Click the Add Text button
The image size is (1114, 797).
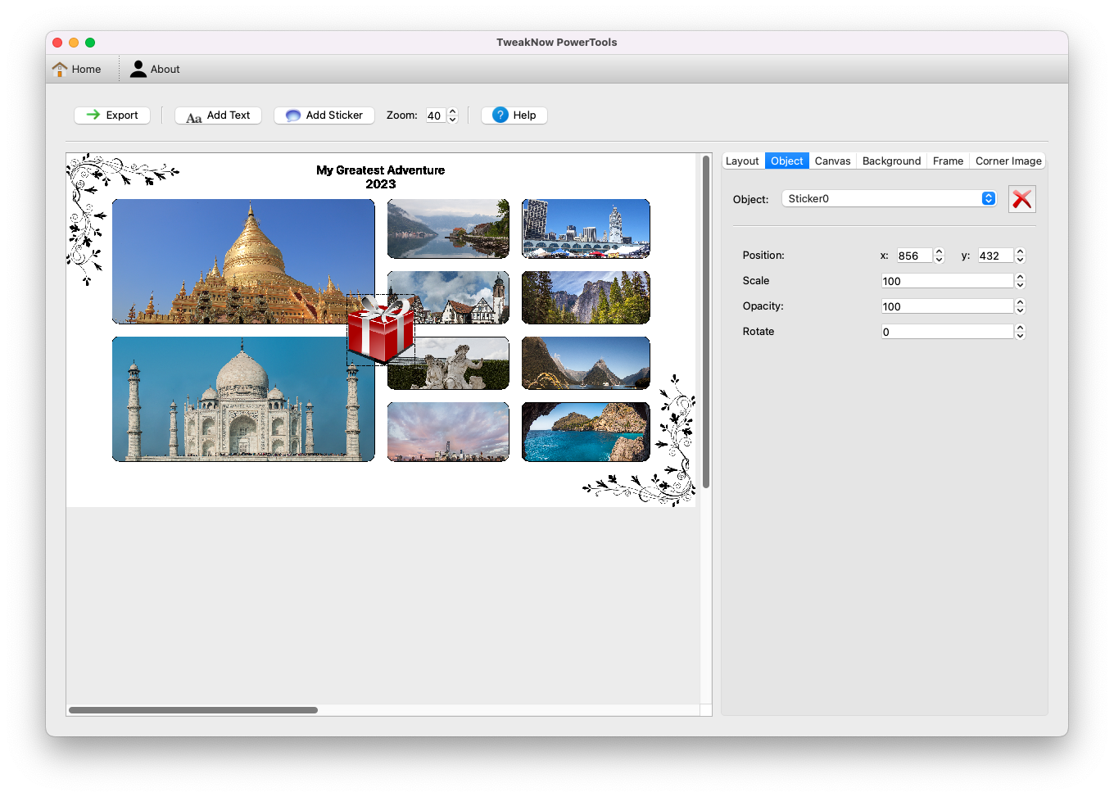[x=218, y=115]
